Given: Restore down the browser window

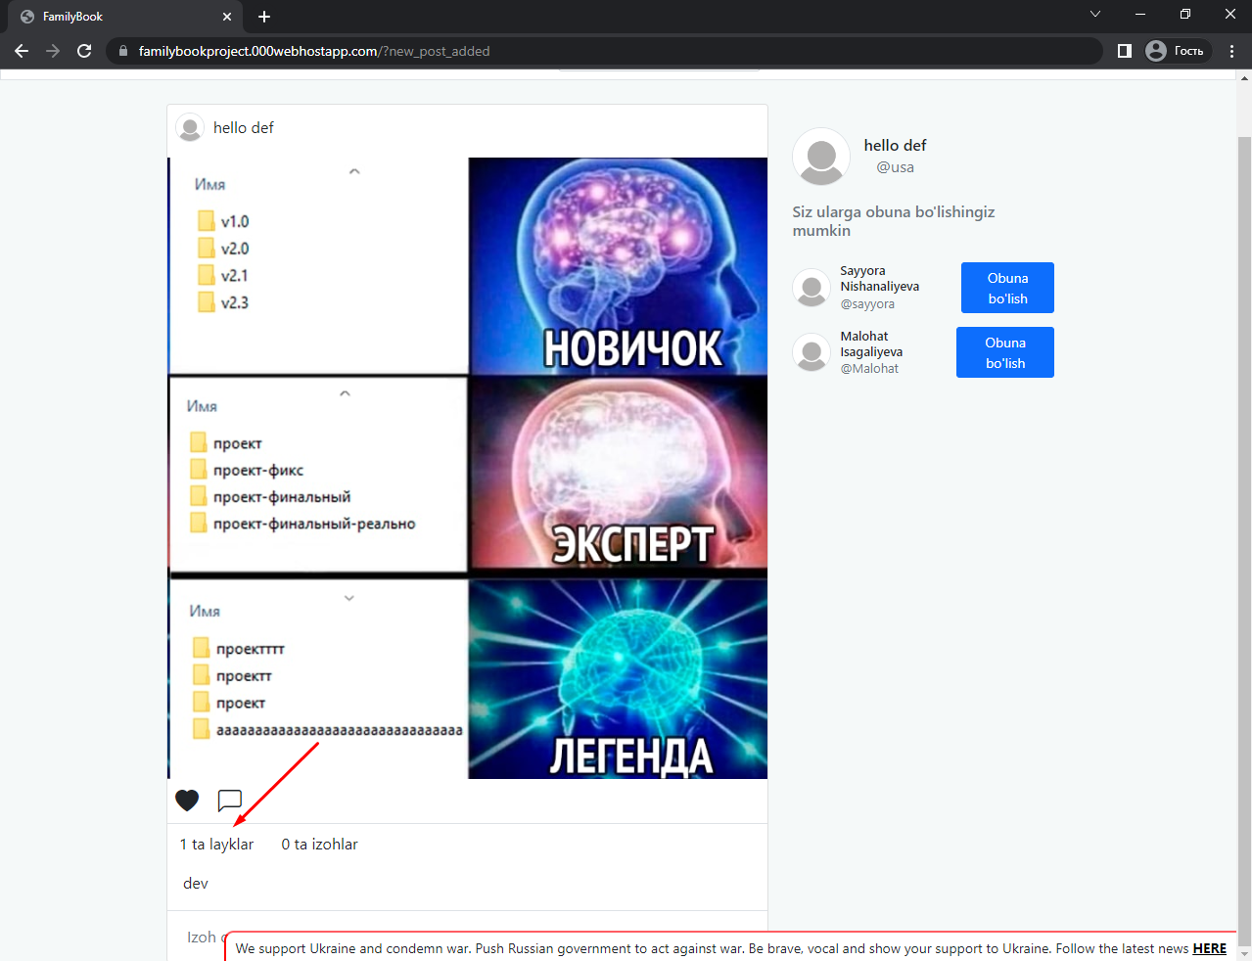Looking at the screenshot, I should click(1185, 14).
